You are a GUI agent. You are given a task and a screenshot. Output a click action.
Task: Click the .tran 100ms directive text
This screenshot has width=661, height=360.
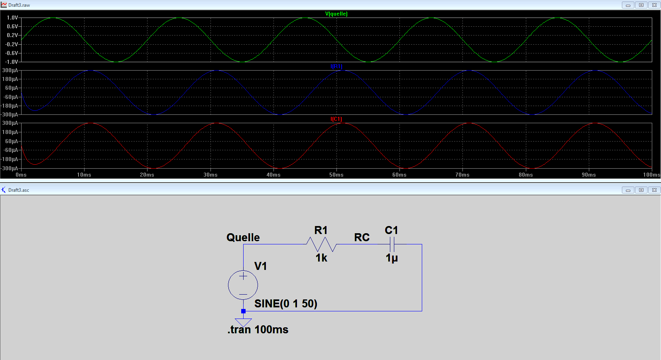click(x=258, y=330)
